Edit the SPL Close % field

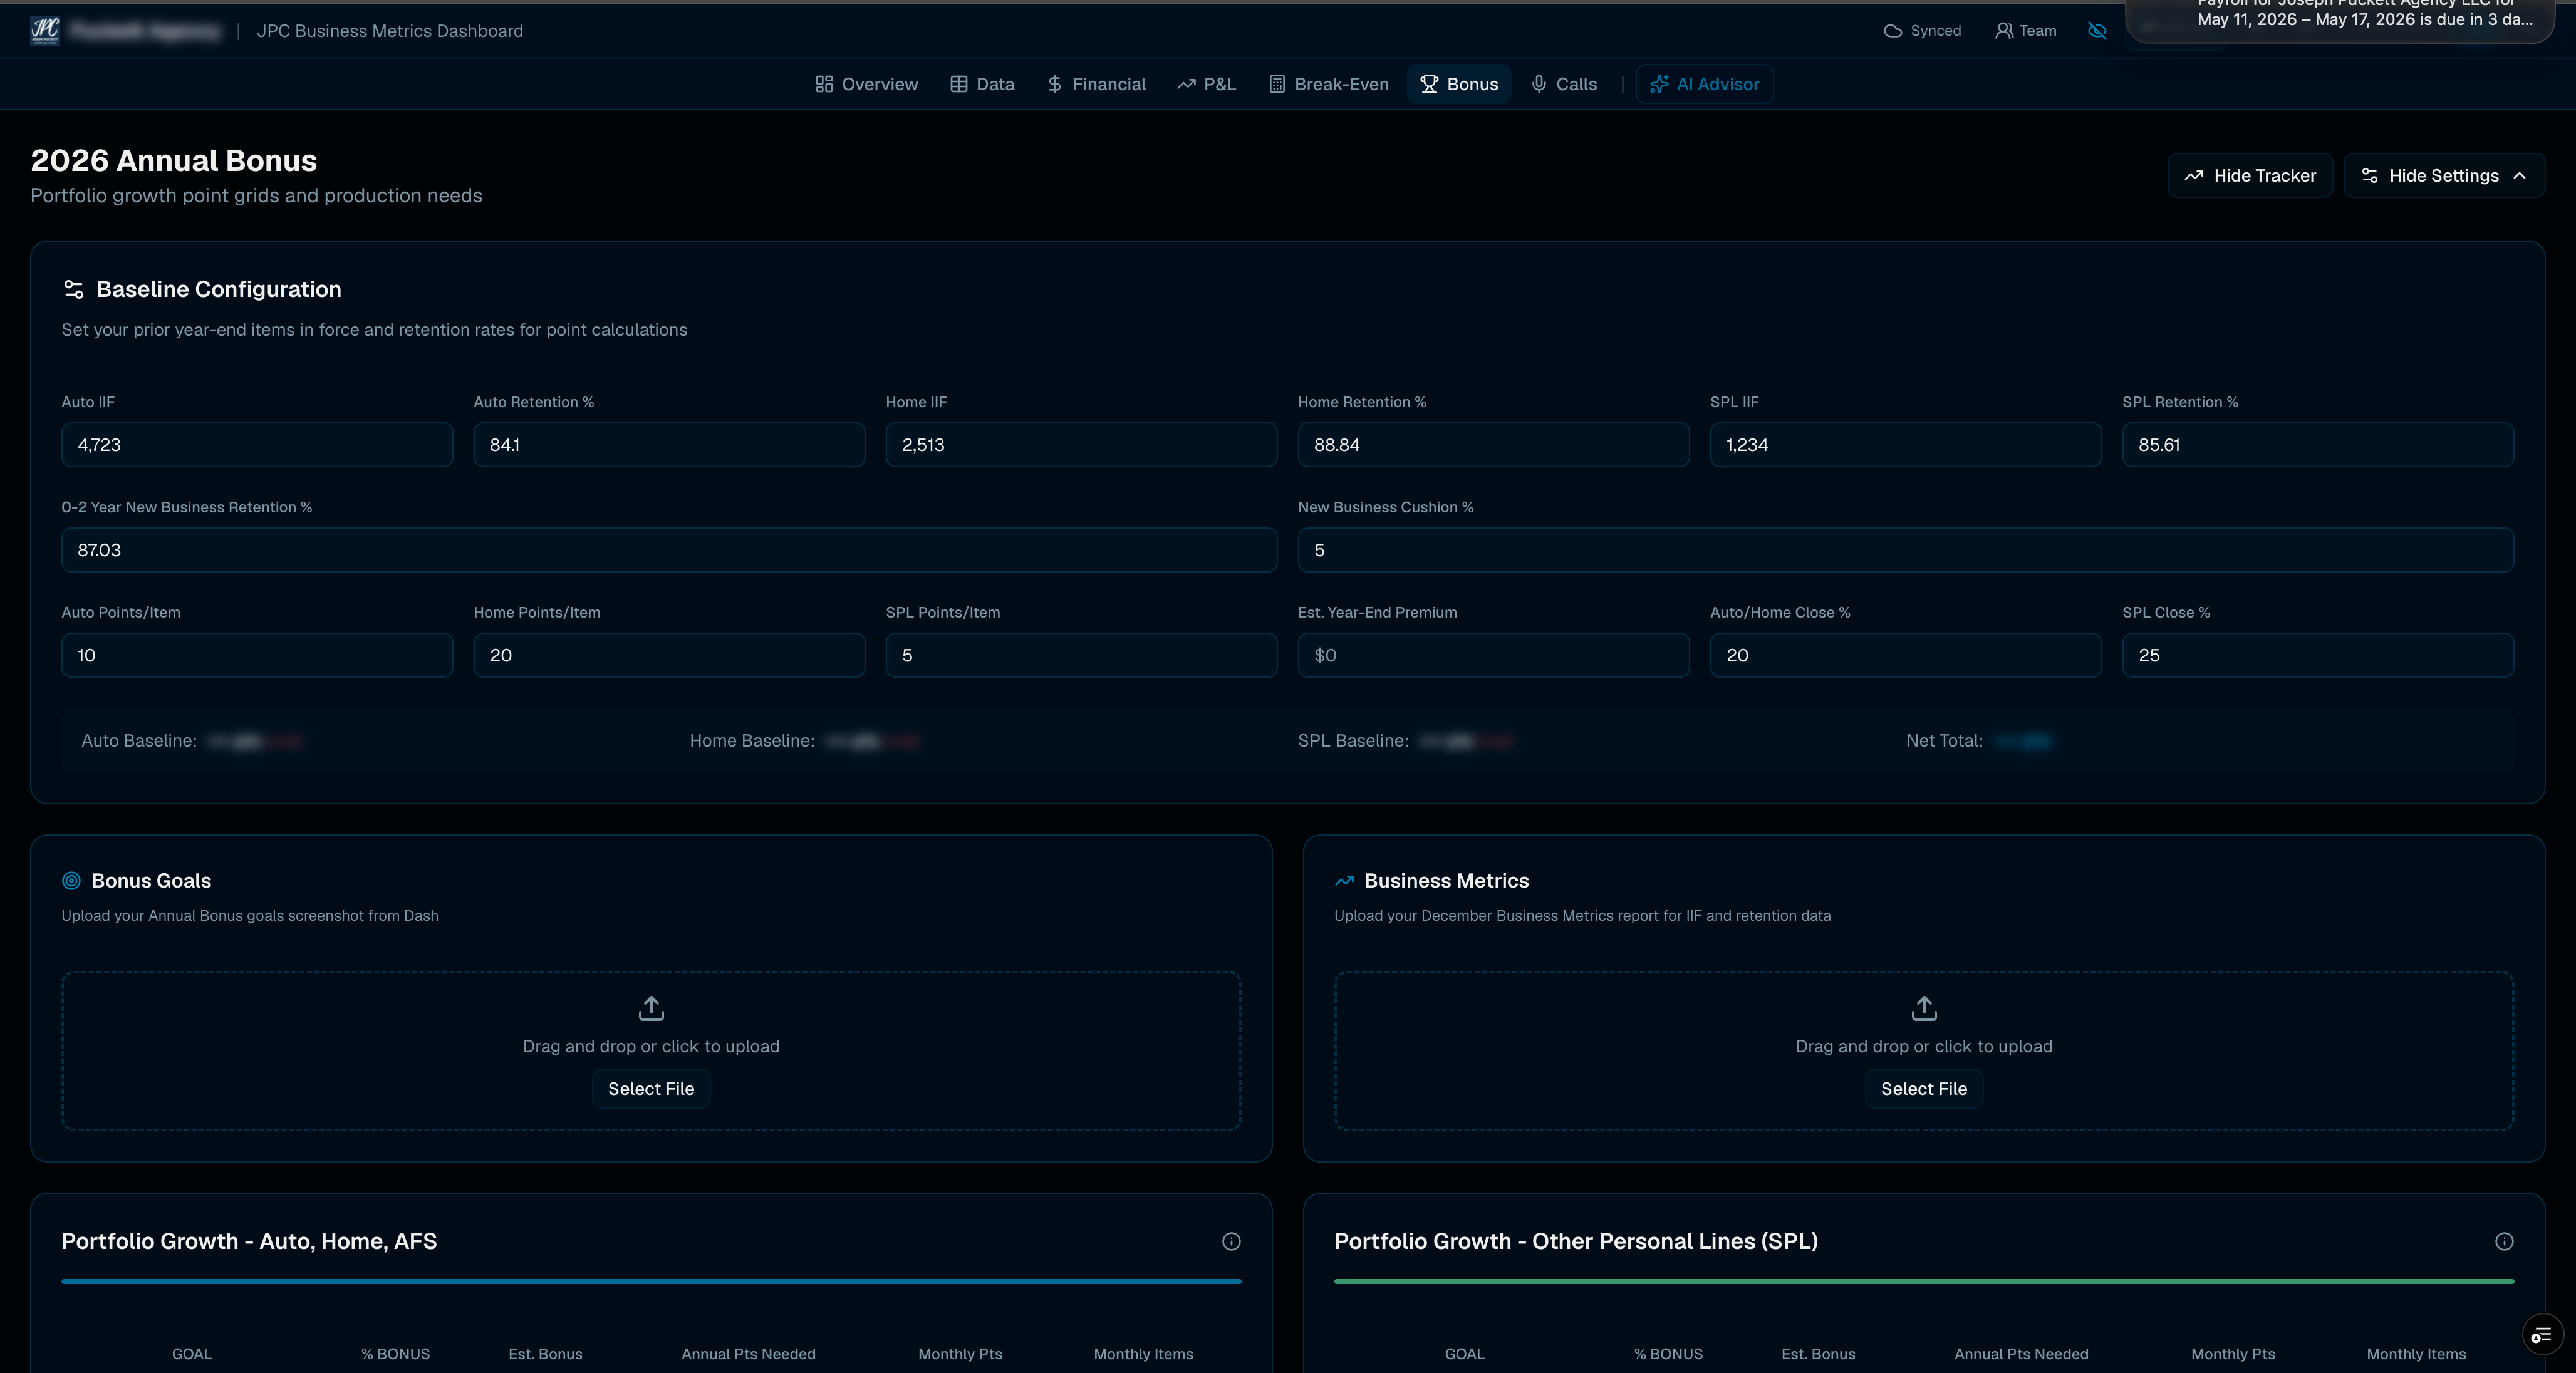[x=2318, y=655]
